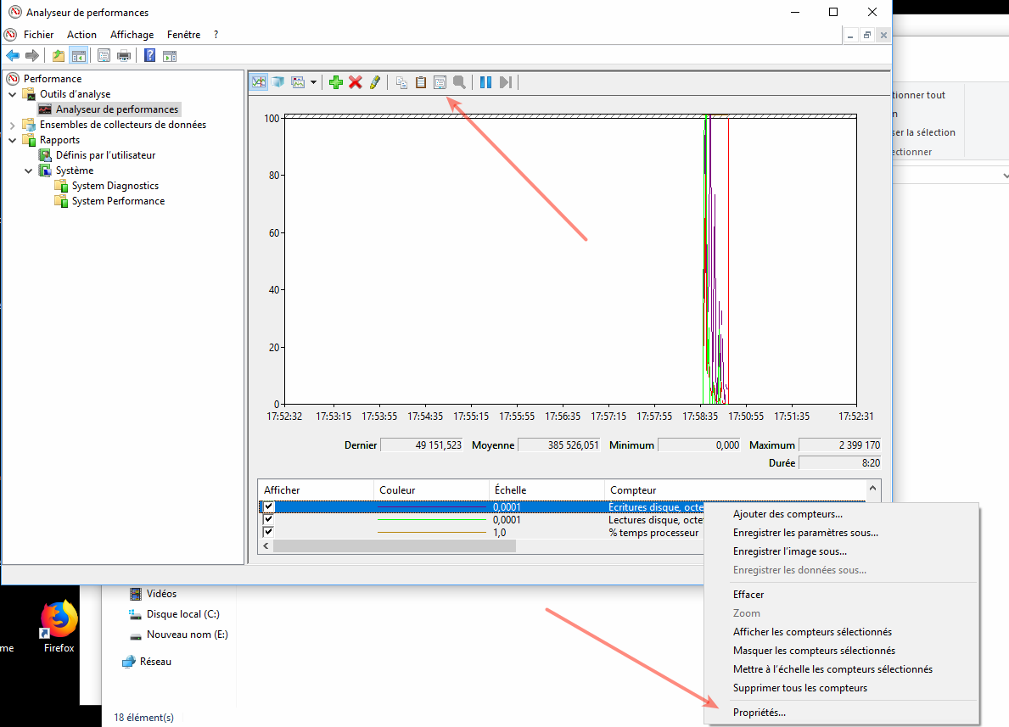
Task: Click the green plus Add counter icon
Action: (x=336, y=82)
